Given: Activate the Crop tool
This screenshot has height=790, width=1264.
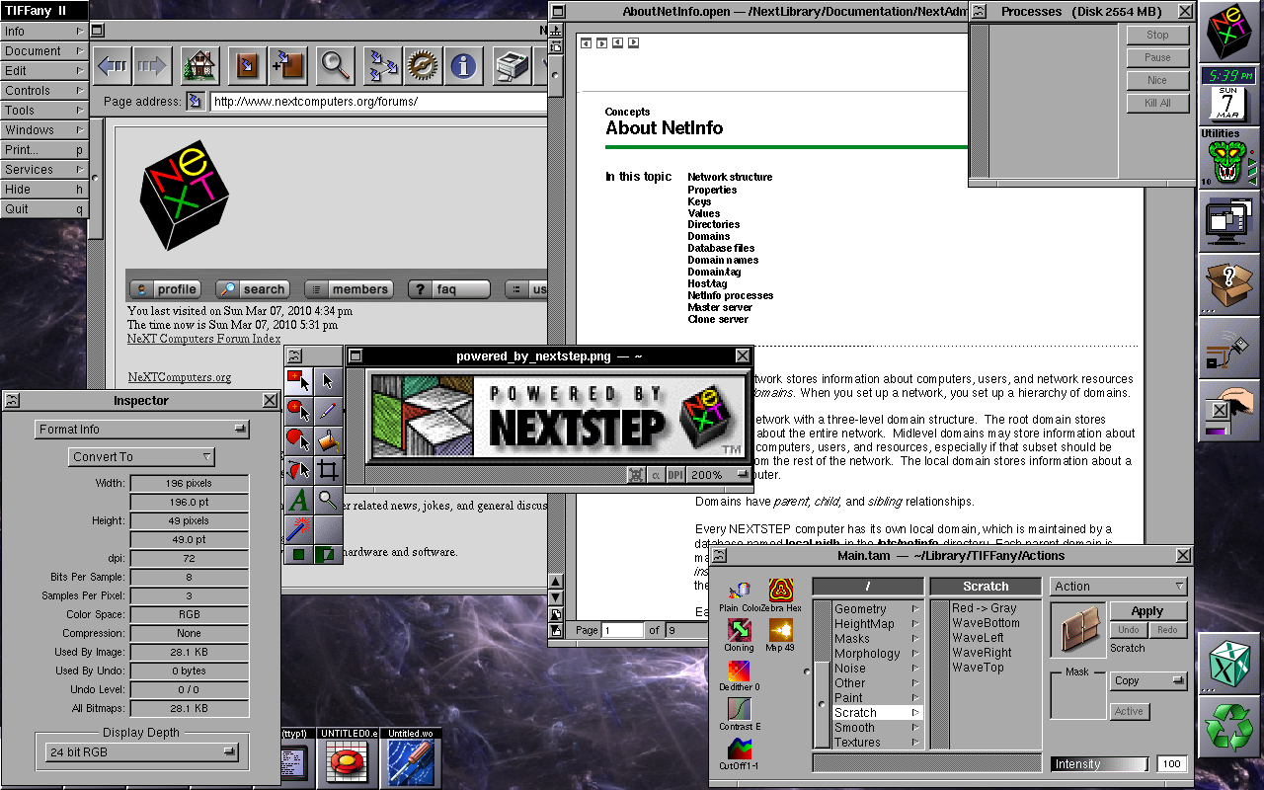Looking at the screenshot, I should pos(329,470).
